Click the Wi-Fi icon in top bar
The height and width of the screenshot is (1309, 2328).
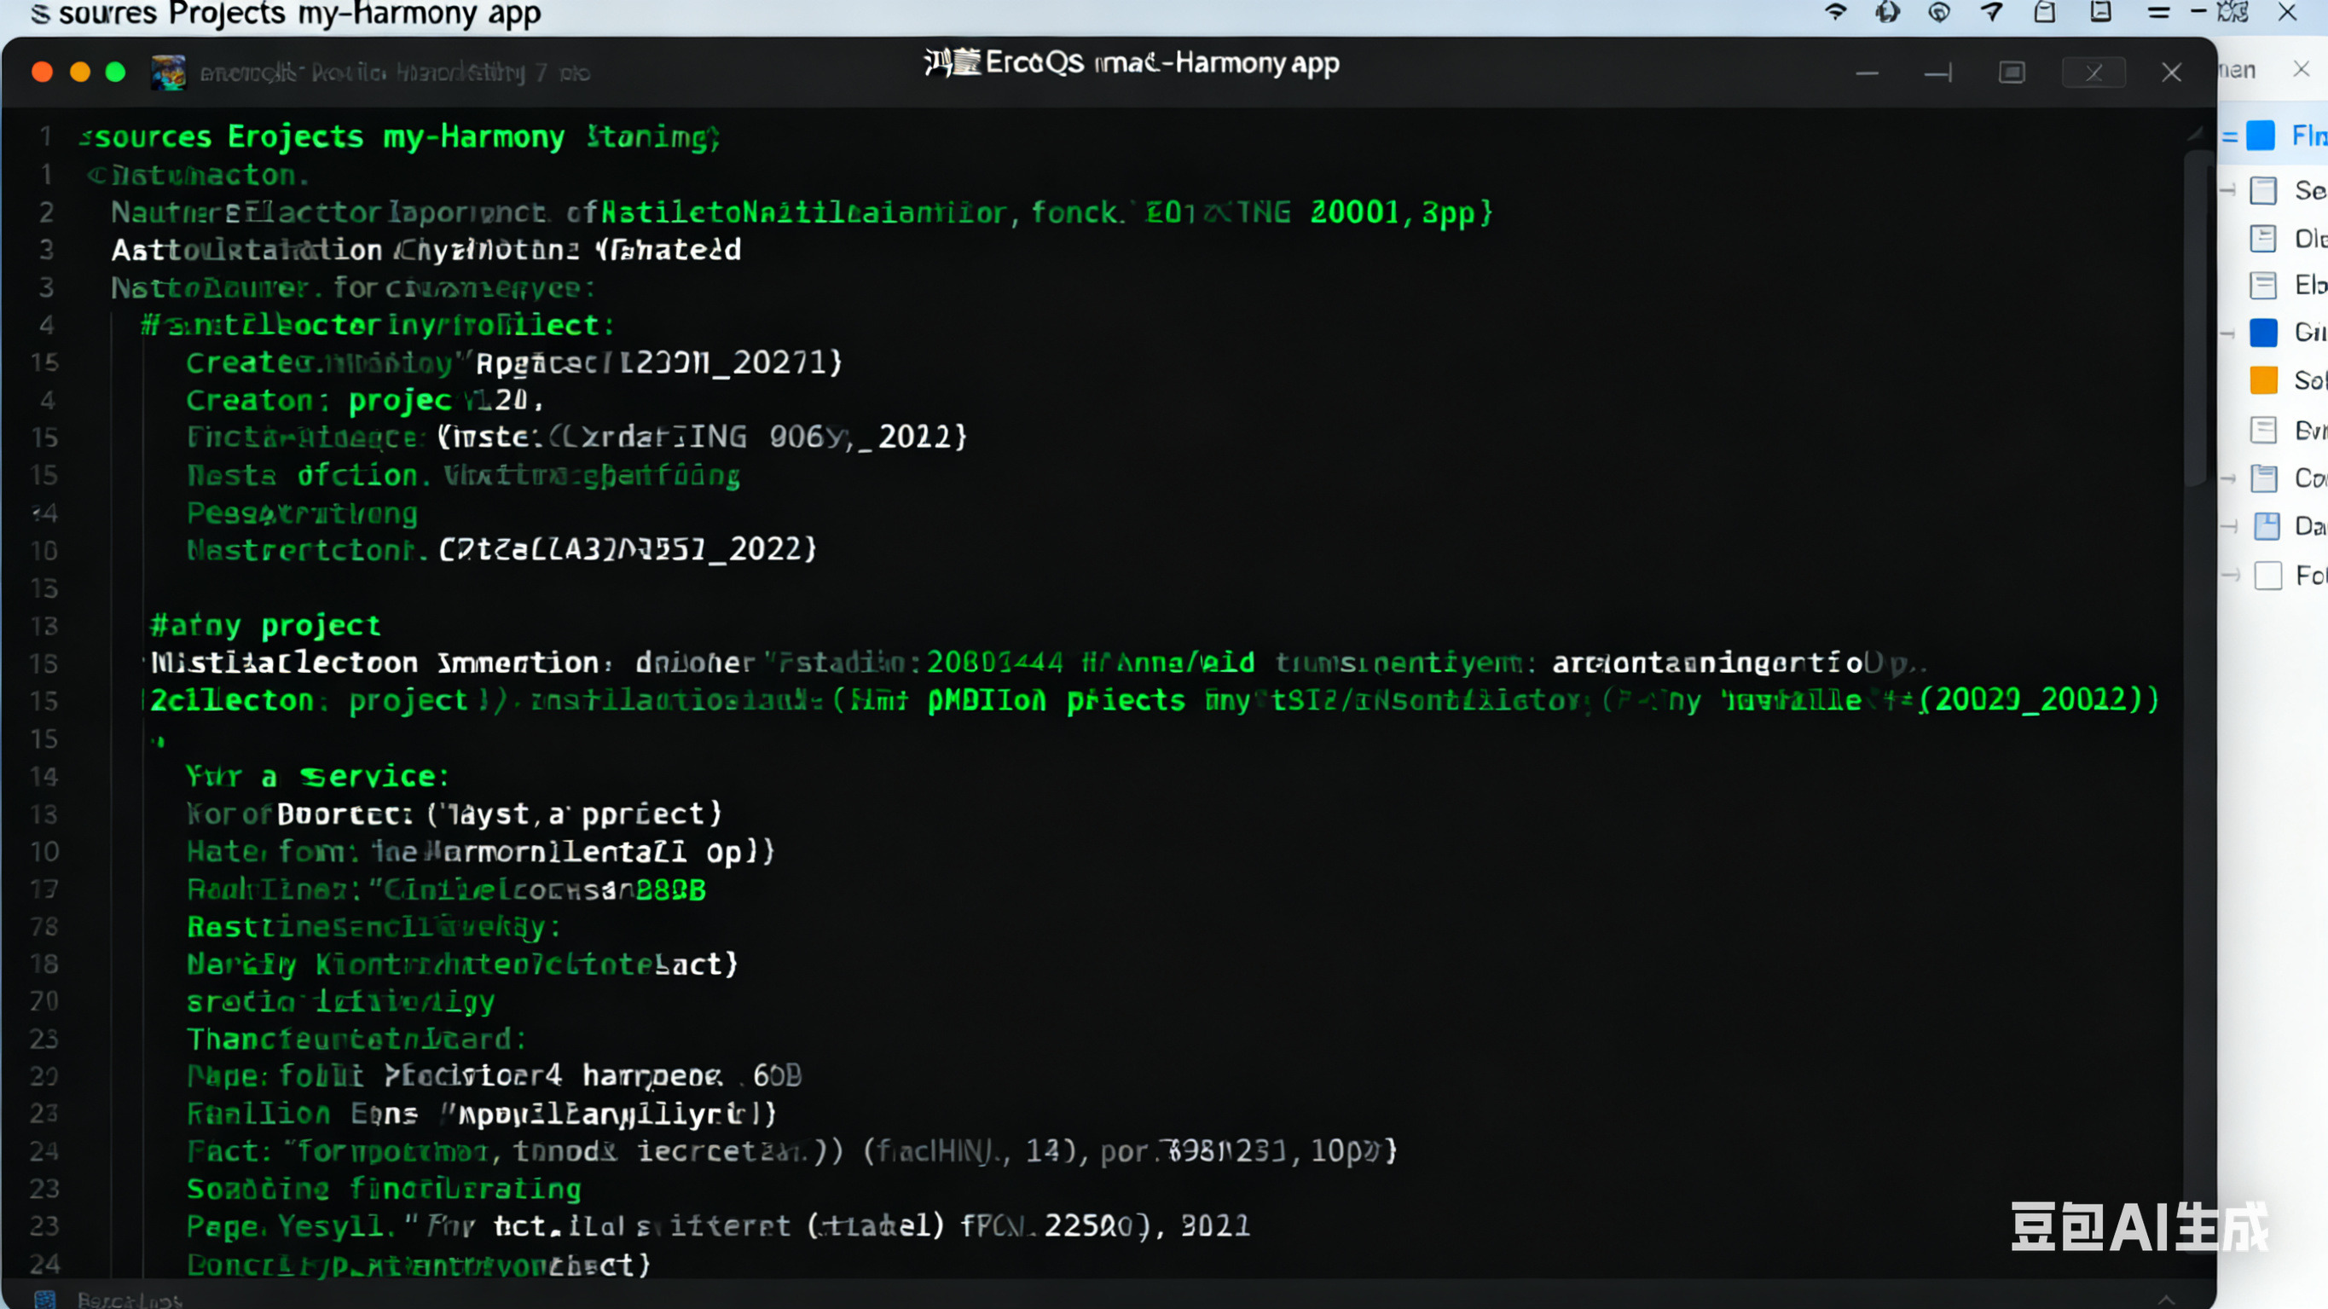[1834, 13]
